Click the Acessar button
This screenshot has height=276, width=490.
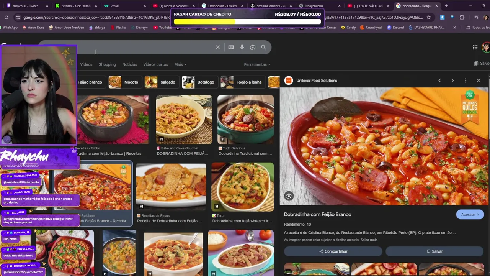click(470, 214)
